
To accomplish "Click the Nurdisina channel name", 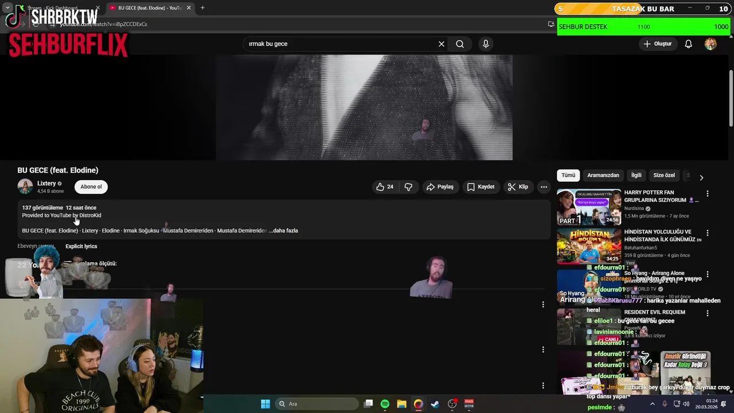I will tap(634, 209).
